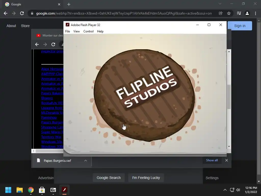
Task: Open the network status tray icon
Action: coord(232,190)
